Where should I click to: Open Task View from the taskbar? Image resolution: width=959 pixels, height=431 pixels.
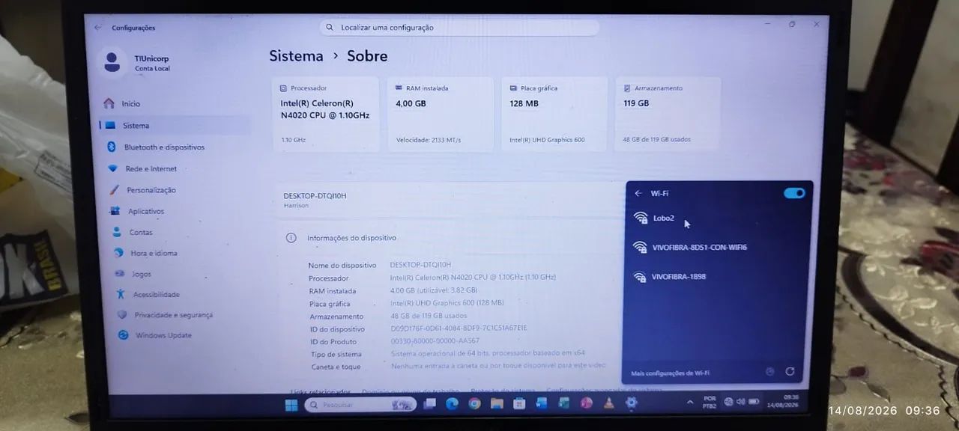pos(430,404)
